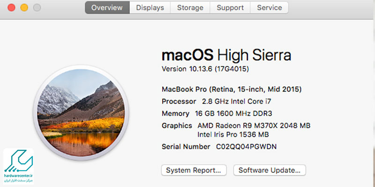Switch to the Displays tab

pos(150,8)
